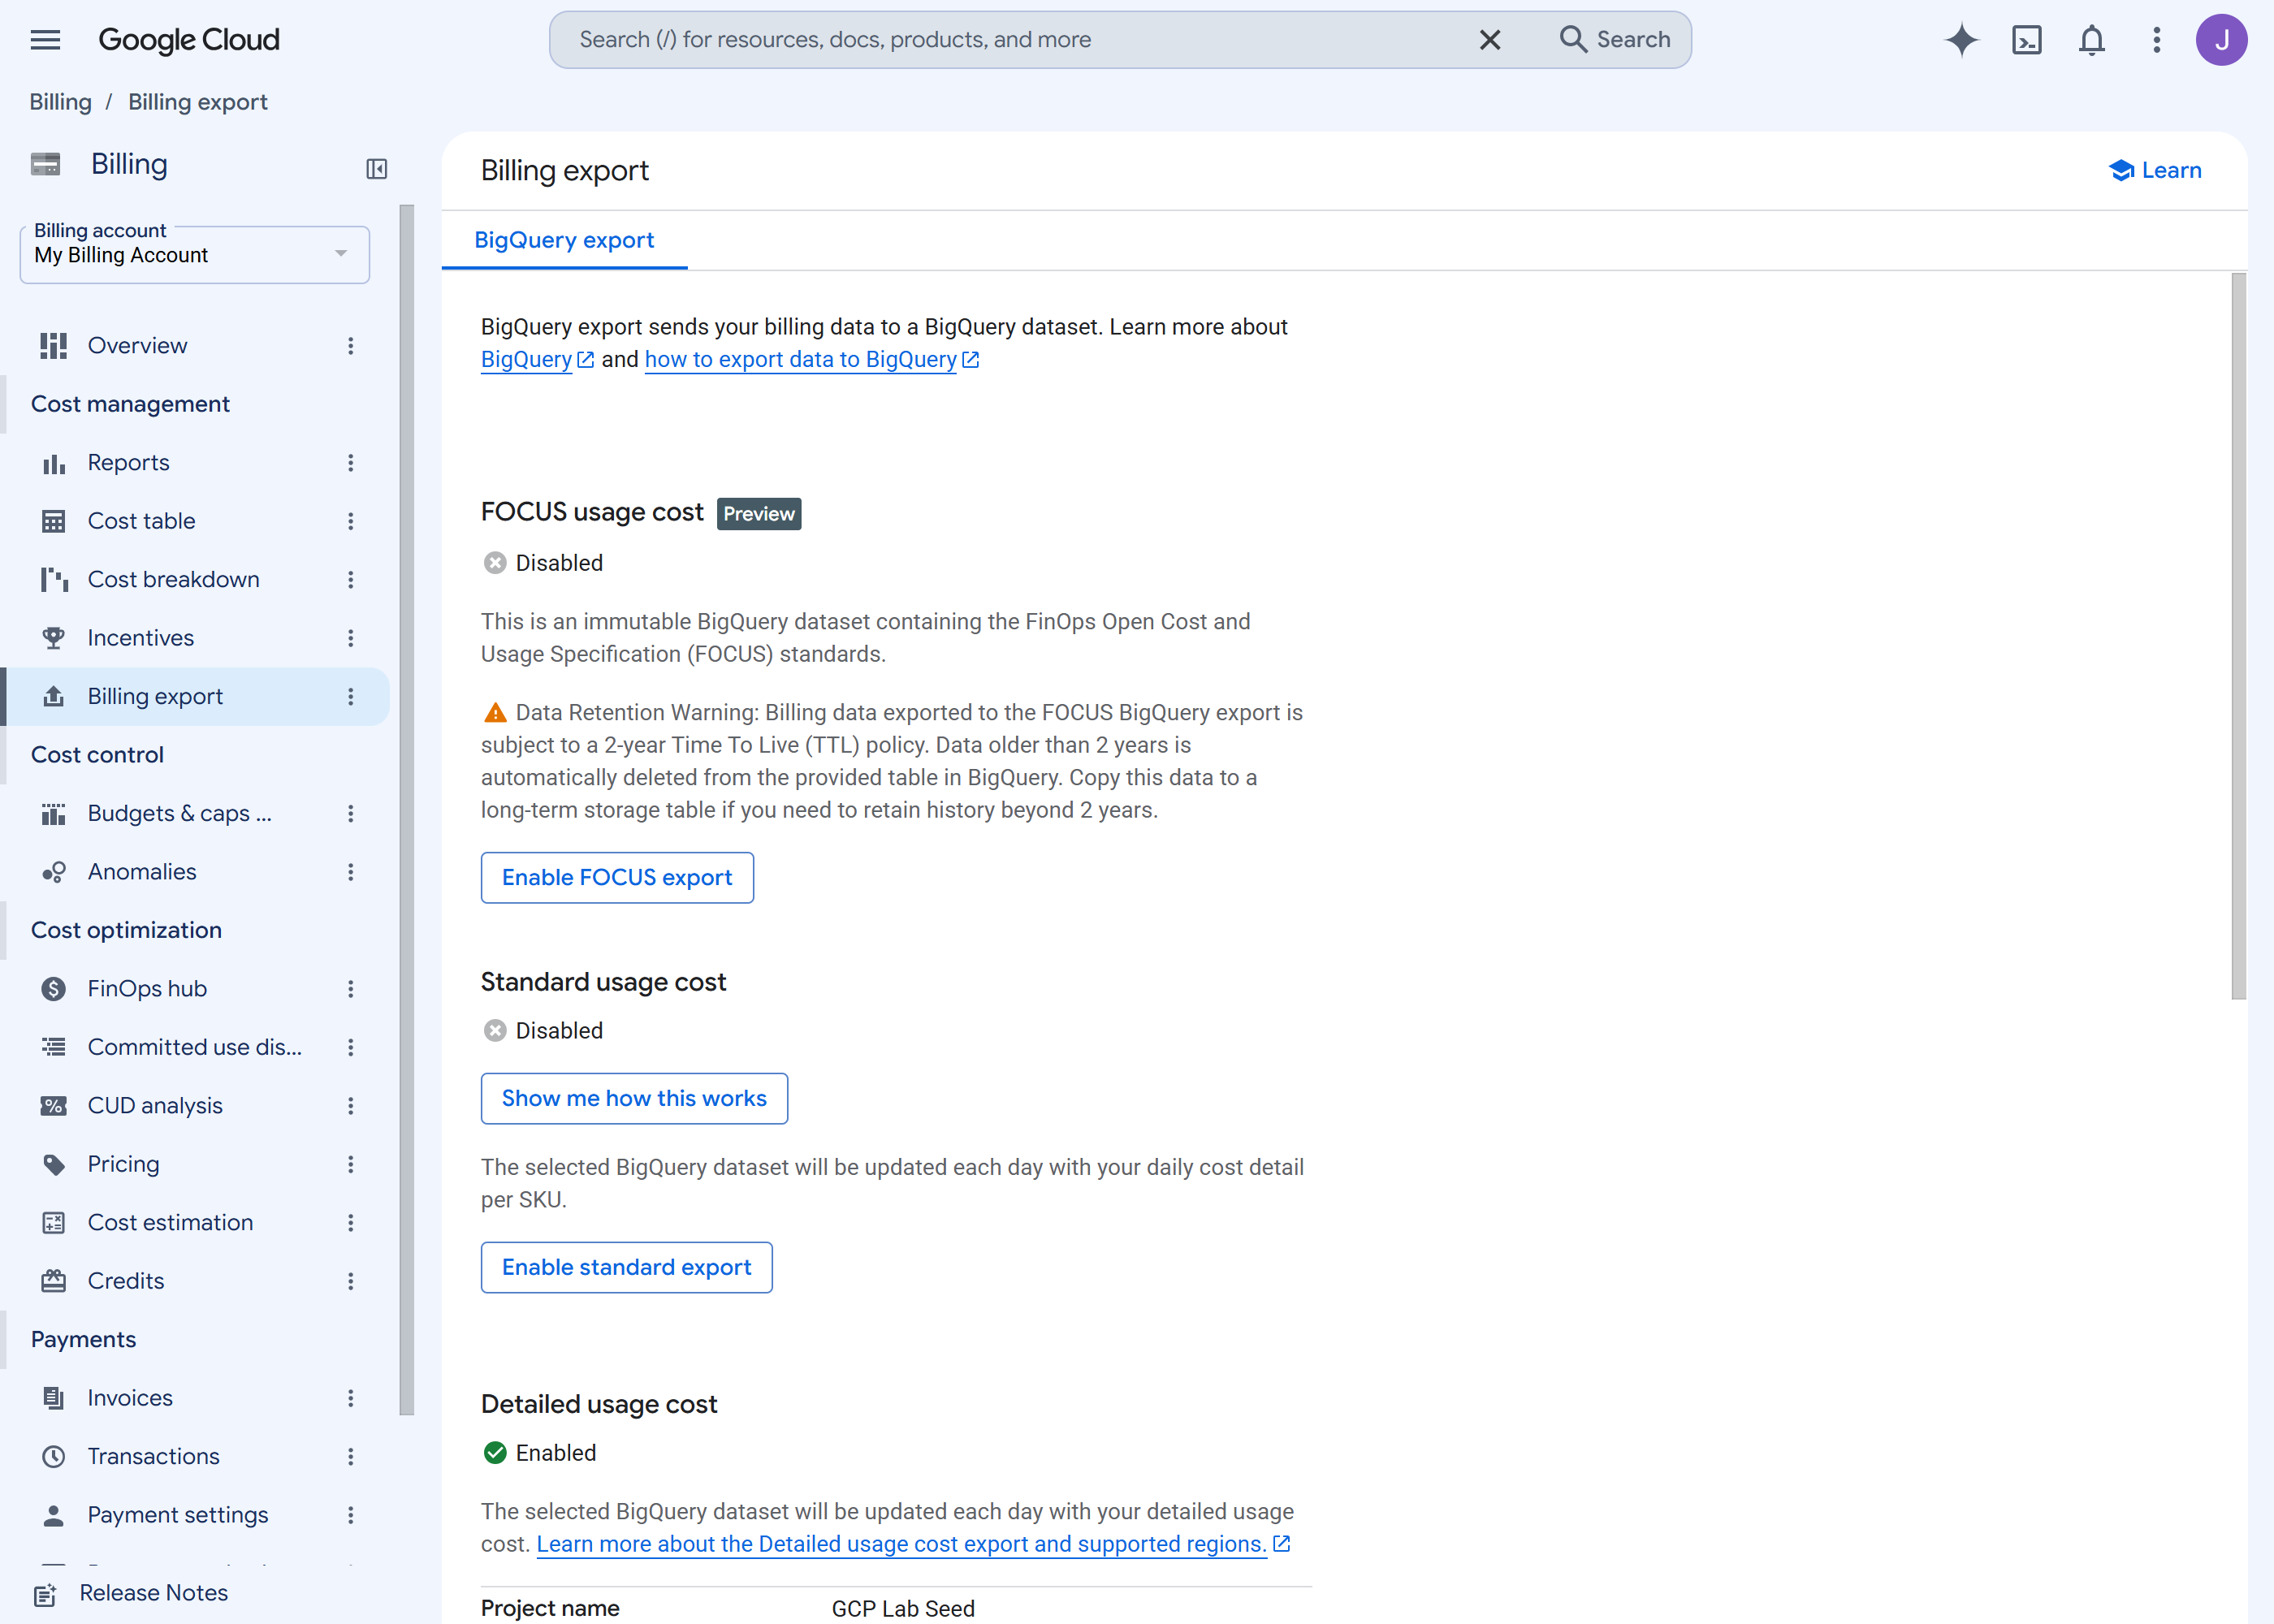The height and width of the screenshot is (1624, 2274).
Task: Click the Payment settings person icon
Action: [53, 1515]
